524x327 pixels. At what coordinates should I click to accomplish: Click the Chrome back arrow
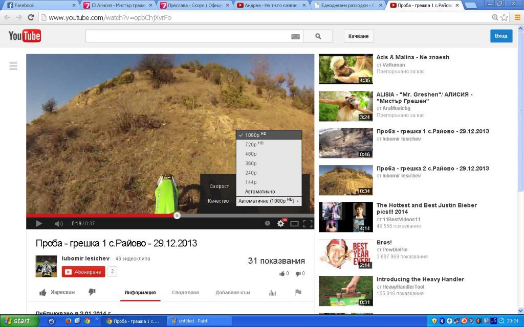[x=7, y=17]
